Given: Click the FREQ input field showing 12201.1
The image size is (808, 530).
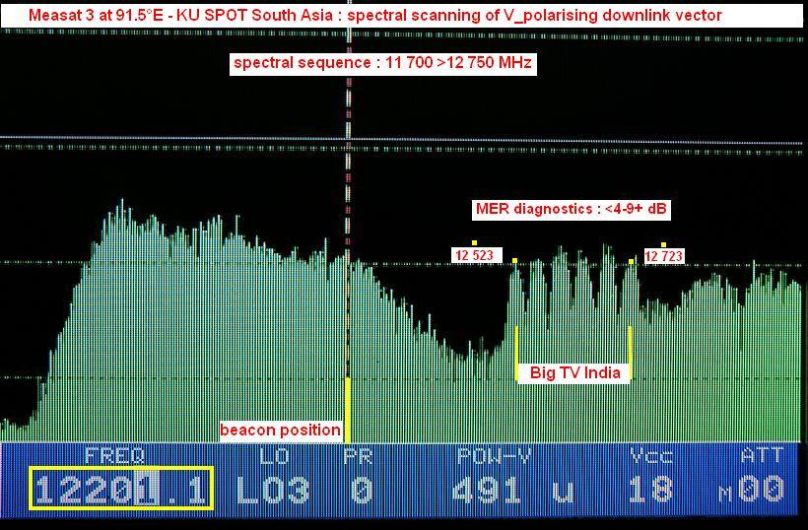Looking at the screenshot, I should coord(121,489).
